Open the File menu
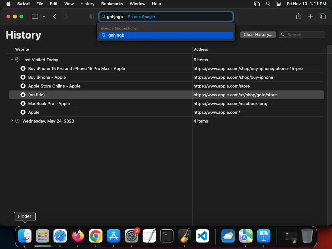 (x=40, y=4)
